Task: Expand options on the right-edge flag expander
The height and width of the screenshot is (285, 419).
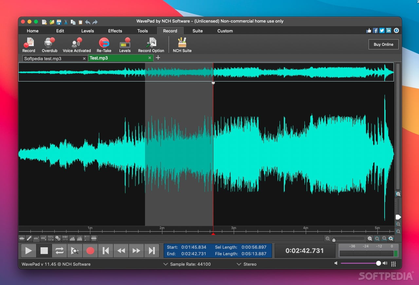Action: pyautogui.click(x=398, y=217)
